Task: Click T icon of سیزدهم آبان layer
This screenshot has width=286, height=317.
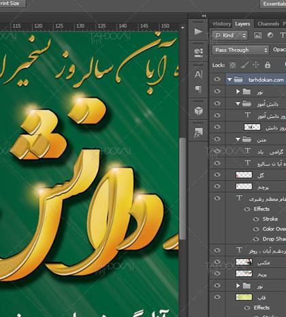Action: 239,250
